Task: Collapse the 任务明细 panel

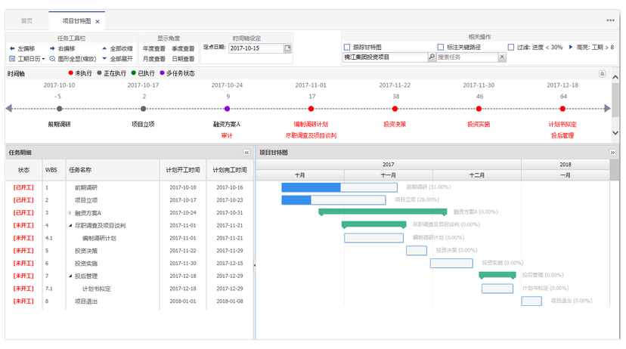Action: pos(246,153)
